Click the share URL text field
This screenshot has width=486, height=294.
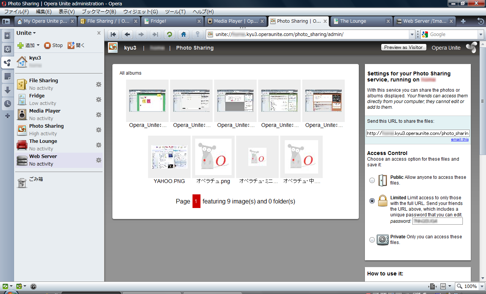[418, 133]
